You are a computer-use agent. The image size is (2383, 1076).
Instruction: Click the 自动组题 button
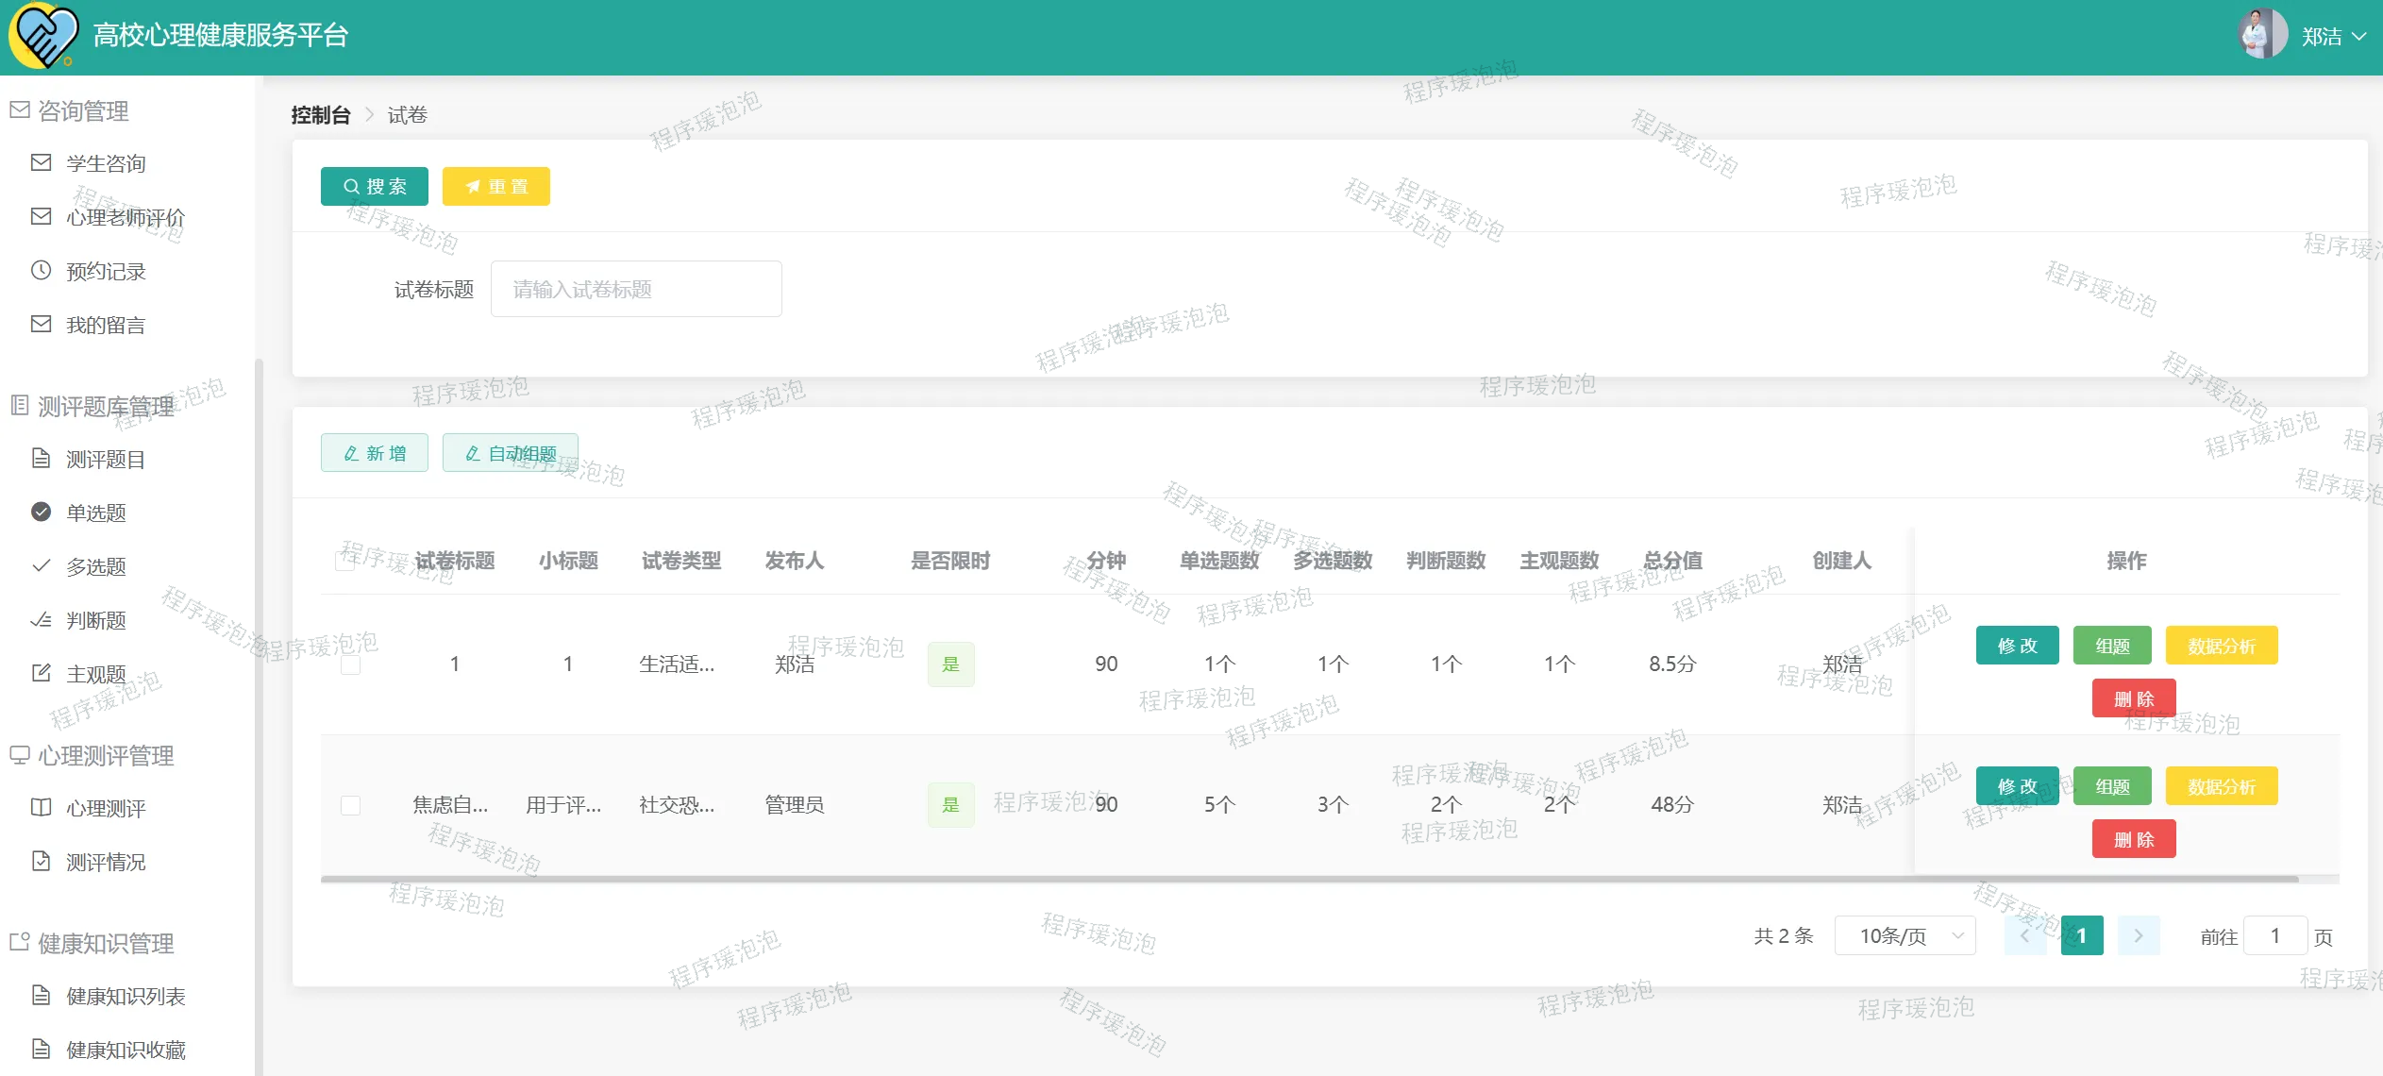click(x=511, y=453)
